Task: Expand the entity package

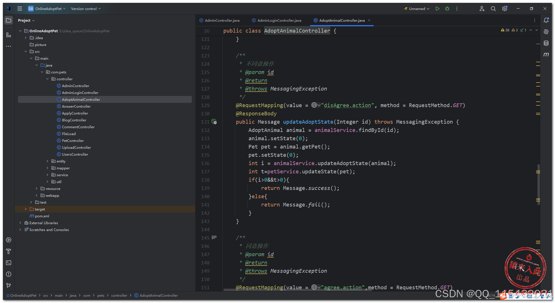Action: pos(47,161)
